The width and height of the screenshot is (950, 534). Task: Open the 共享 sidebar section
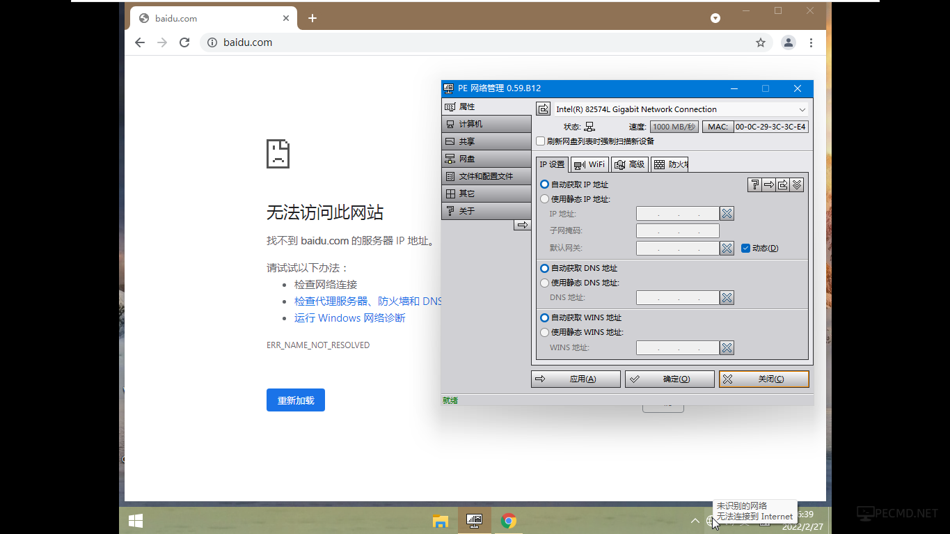pos(486,141)
